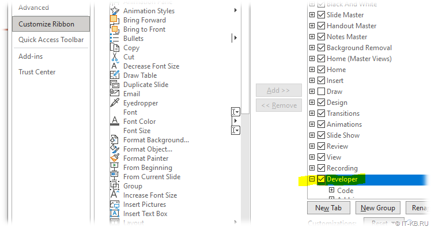
Task: Open the Trust Center section
Action: 37,71
